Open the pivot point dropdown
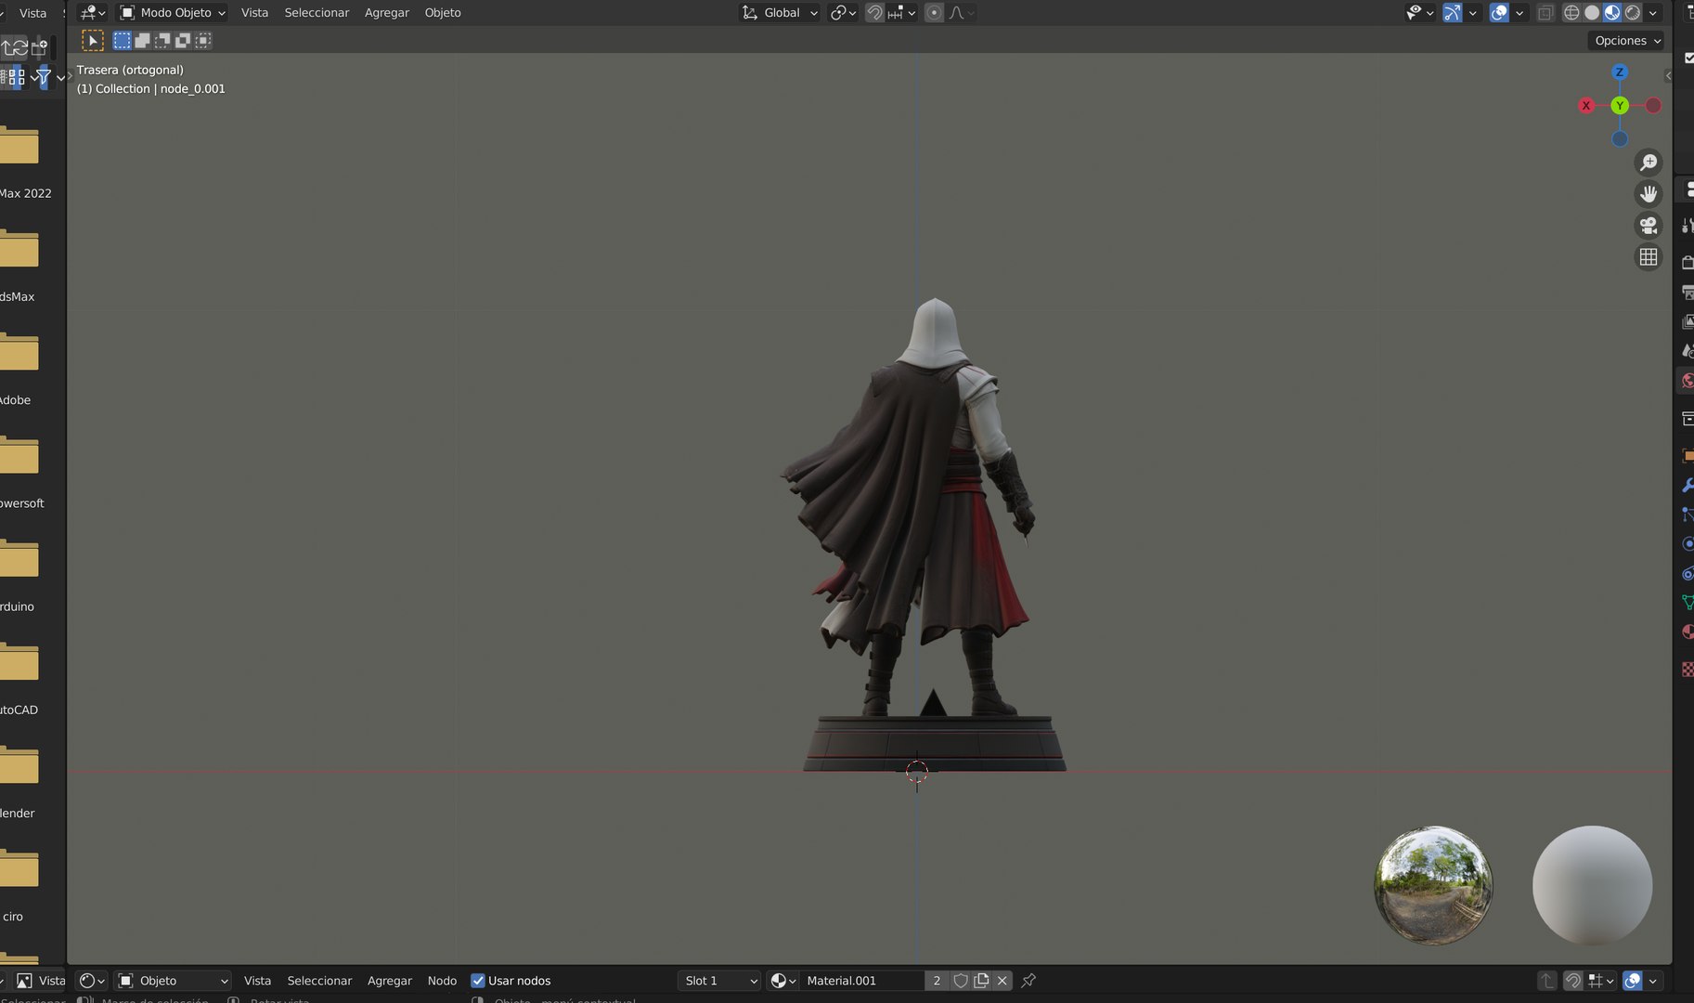The height and width of the screenshot is (1003, 1694). (x=843, y=13)
